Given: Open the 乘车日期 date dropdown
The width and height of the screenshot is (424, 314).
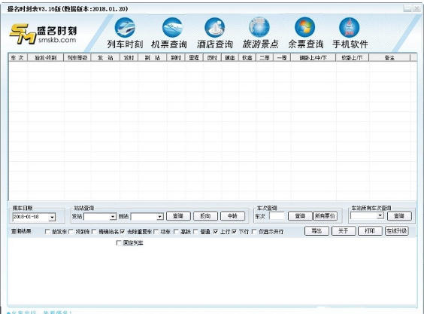Looking at the screenshot, I should click(52, 217).
